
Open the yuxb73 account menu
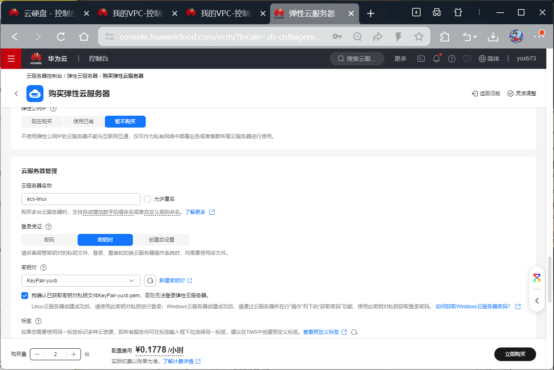pos(526,59)
